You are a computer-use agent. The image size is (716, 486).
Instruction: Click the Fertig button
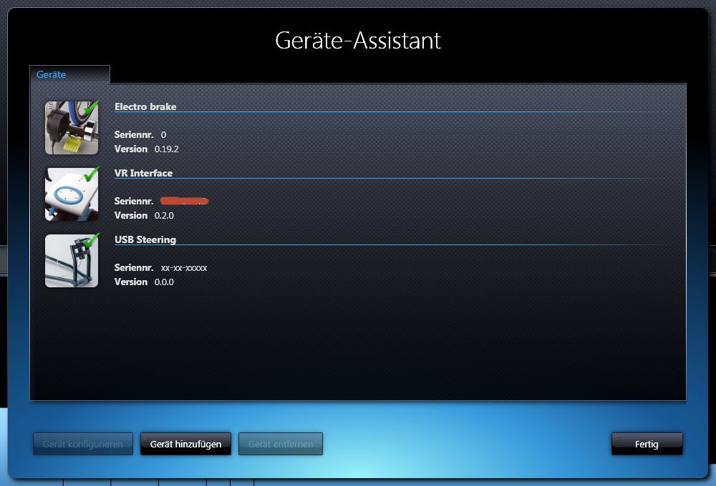[x=647, y=444]
